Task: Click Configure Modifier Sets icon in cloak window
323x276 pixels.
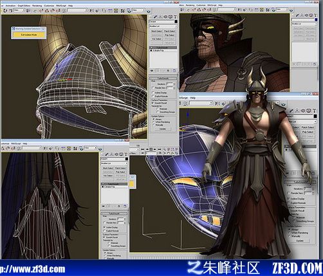Action: point(125,206)
